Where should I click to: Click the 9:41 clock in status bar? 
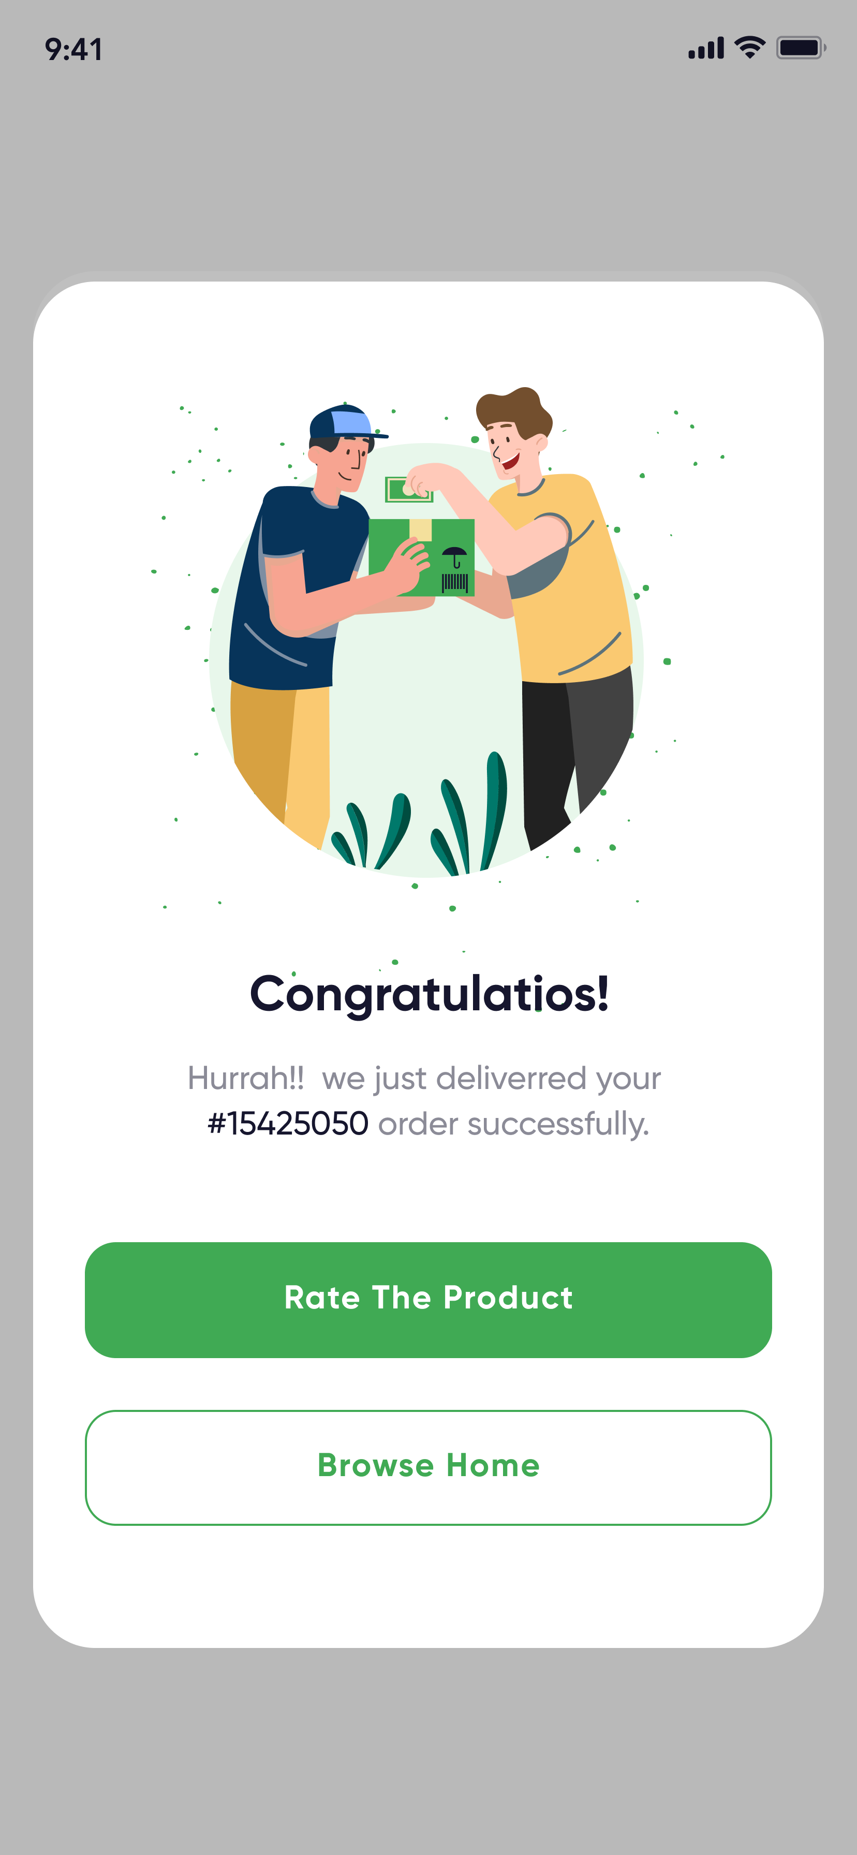(x=73, y=50)
